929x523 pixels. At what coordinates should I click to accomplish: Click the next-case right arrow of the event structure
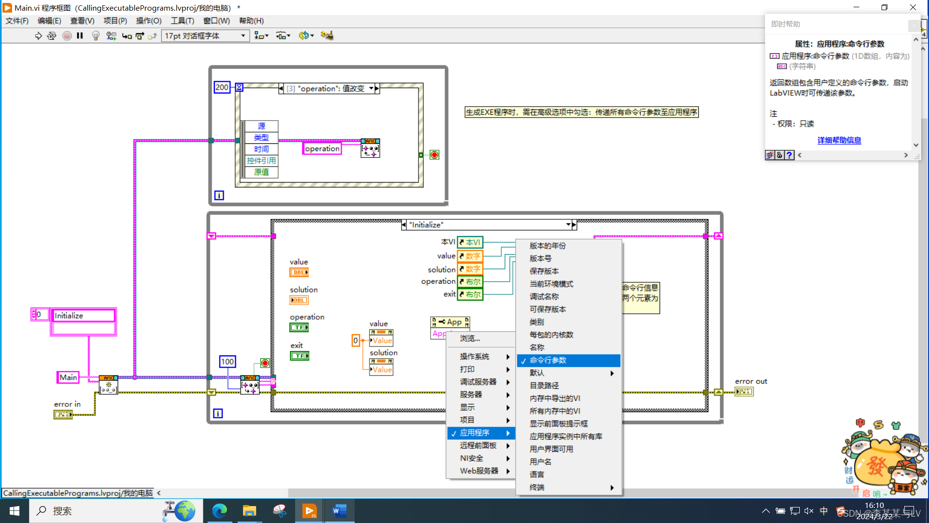click(376, 88)
